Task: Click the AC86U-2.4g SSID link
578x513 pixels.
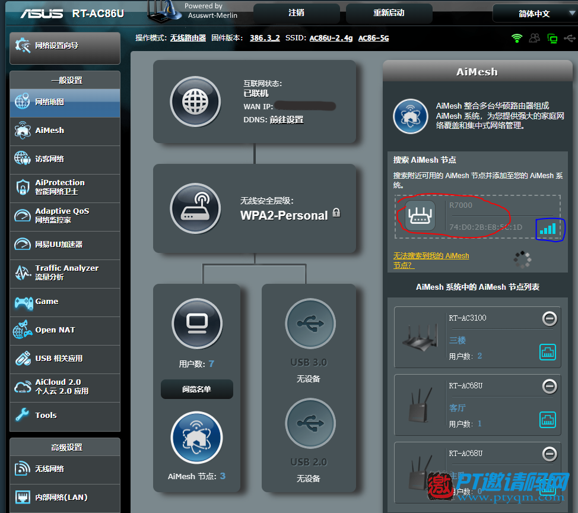Action: 331,38
